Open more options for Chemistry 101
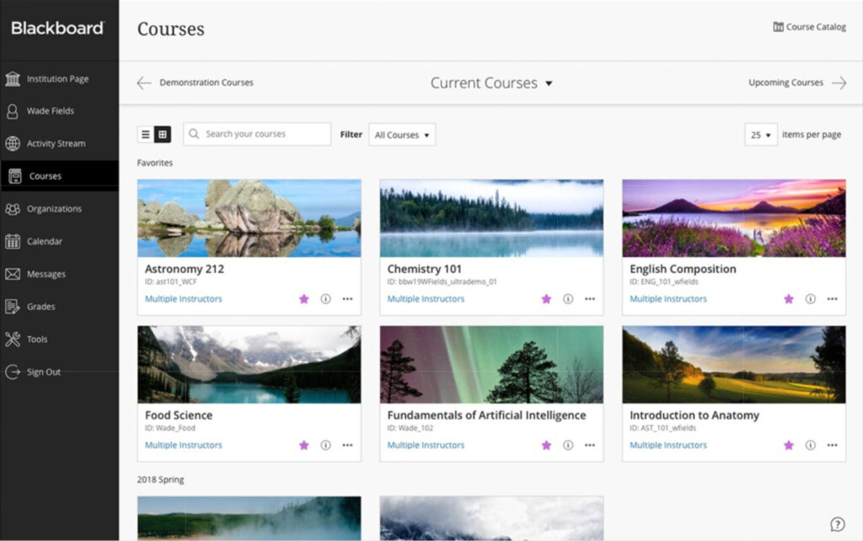 pyautogui.click(x=589, y=299)
